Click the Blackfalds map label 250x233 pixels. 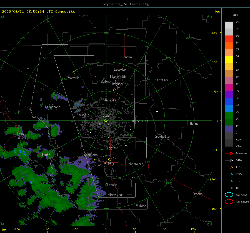pyautogui.click(x=118, y=77)
